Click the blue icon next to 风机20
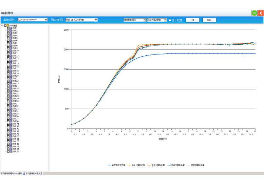The image size is (264, 185). coord(10,76)
